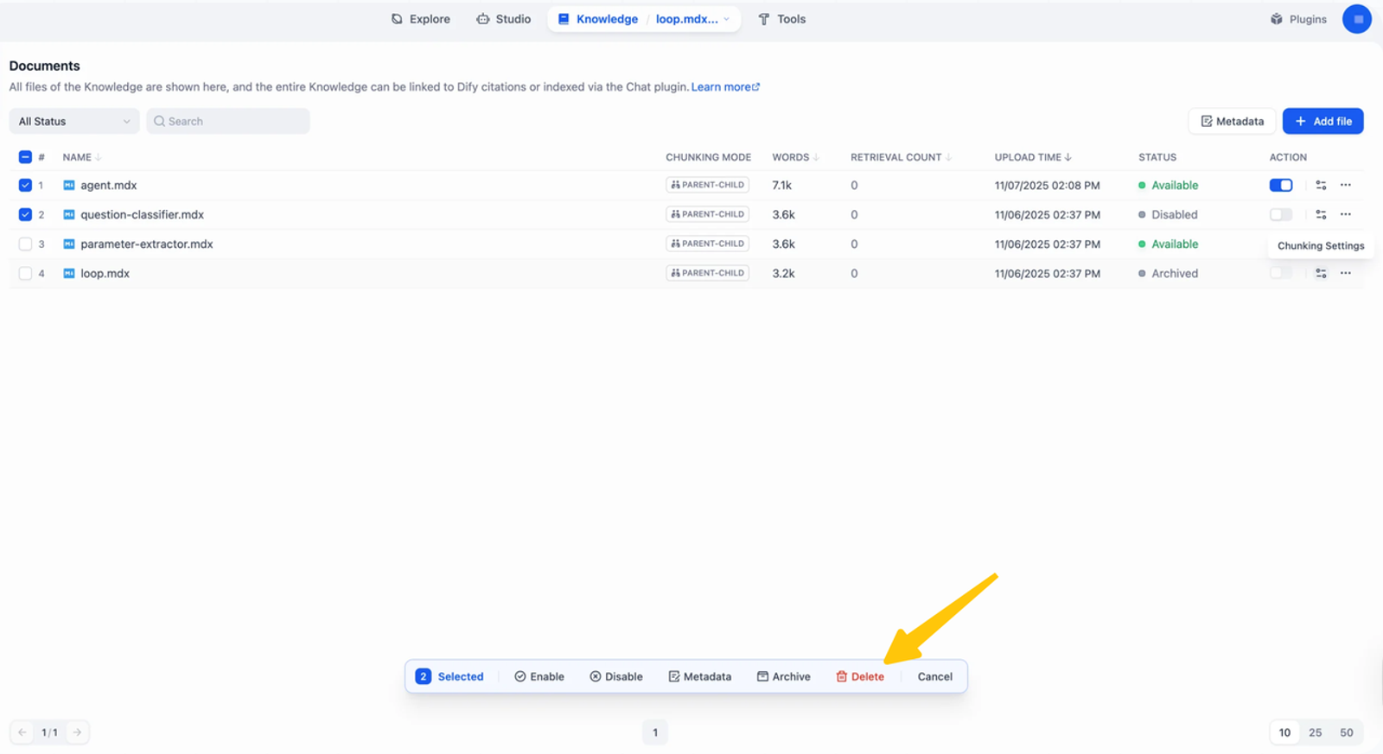Click the question-classifier.mdx file type icon
Image resolution: width=1383 pixels, height=754 pixels.
[x=69, y=214]
